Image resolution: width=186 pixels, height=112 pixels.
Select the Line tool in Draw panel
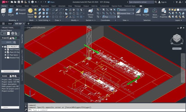57,13
